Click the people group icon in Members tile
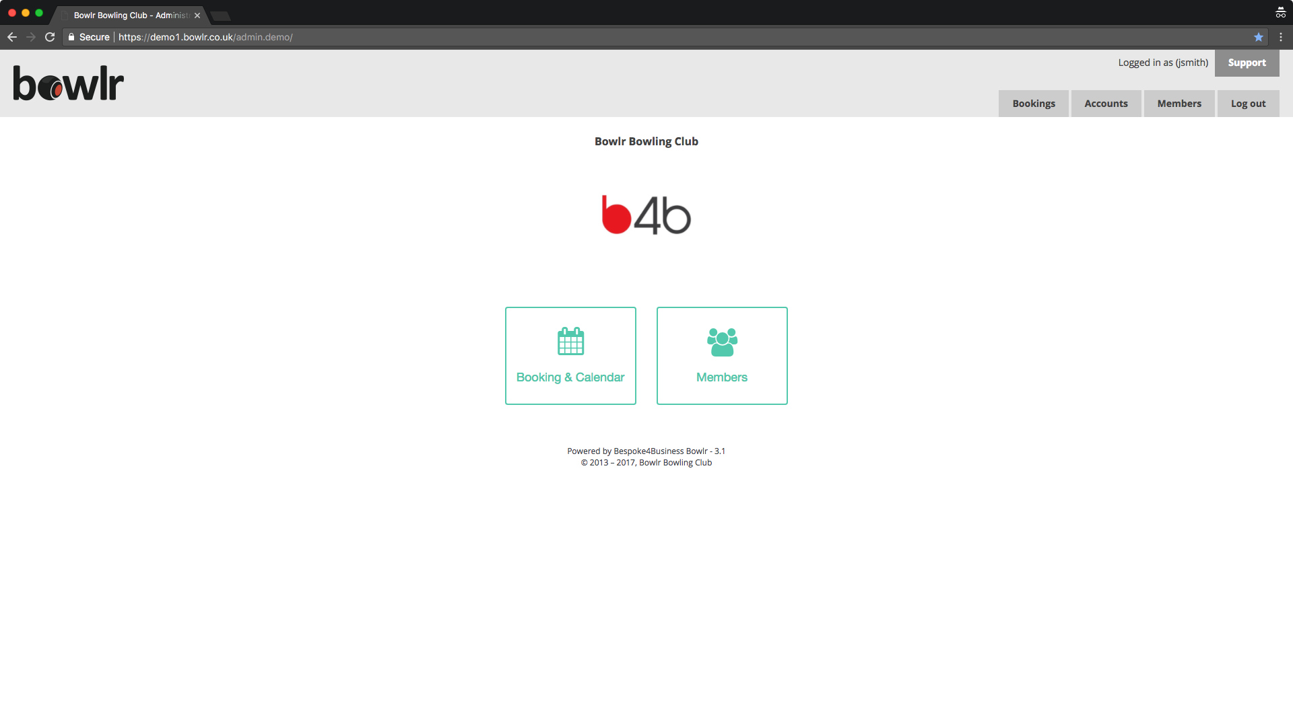This screenshot has width=1293, height=711. [722, 342]
